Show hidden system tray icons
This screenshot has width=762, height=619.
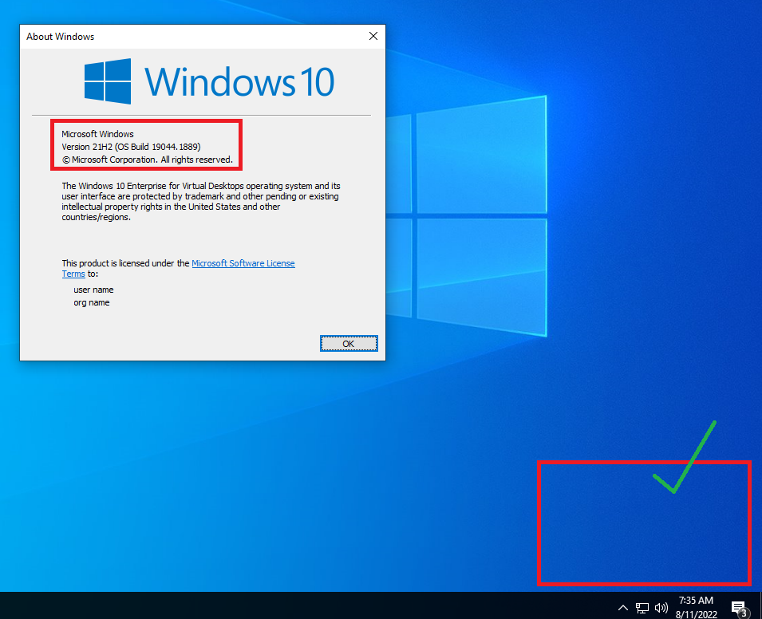[x=622, y=607]
